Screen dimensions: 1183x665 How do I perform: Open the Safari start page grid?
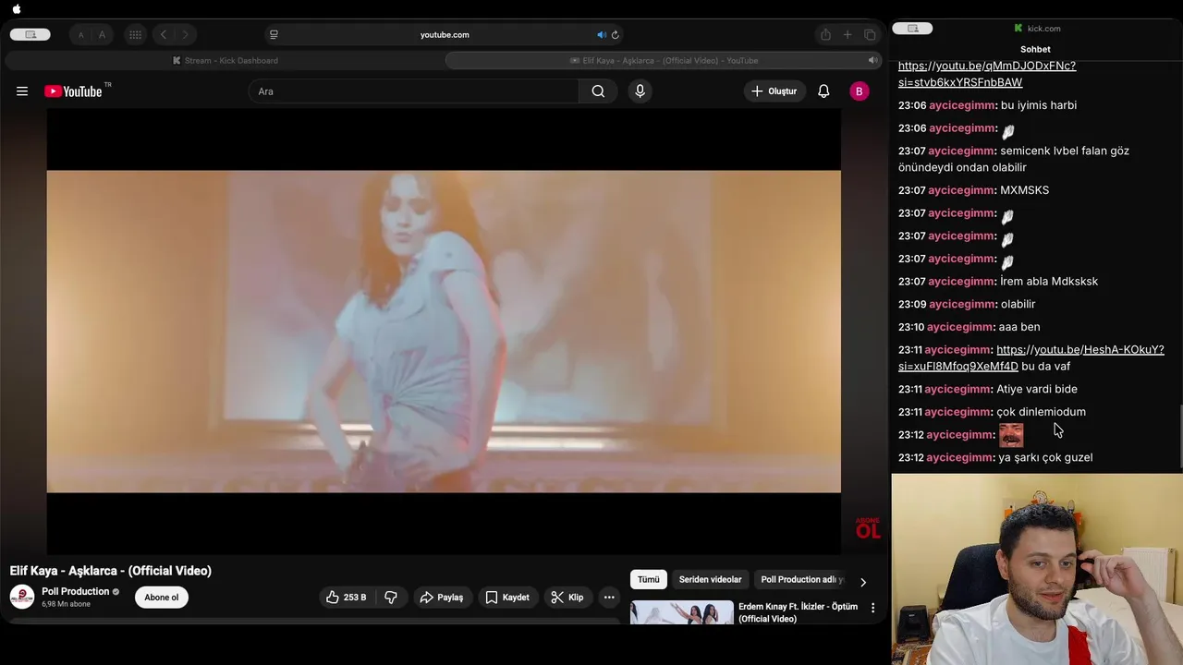135,35
